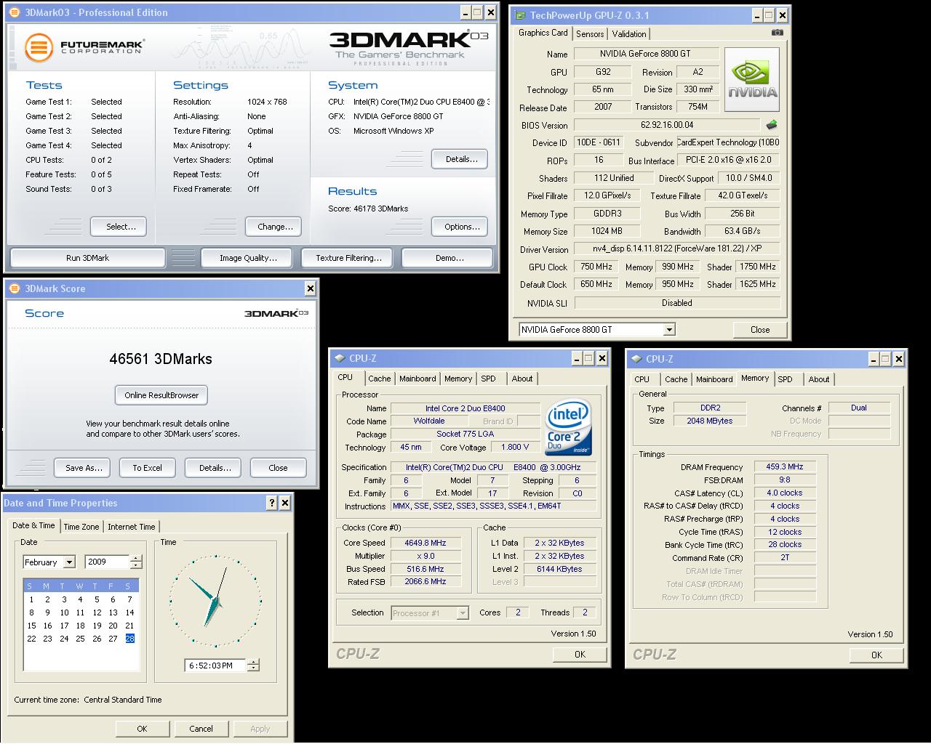Click OK in Date and Time Properties

(142, 729)
